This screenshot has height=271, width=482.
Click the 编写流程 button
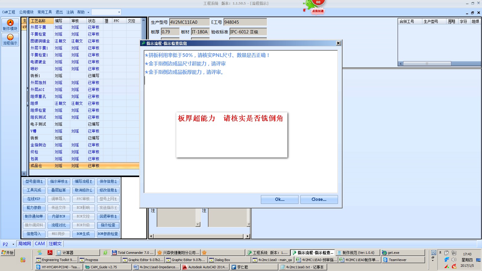pos(83,182)
